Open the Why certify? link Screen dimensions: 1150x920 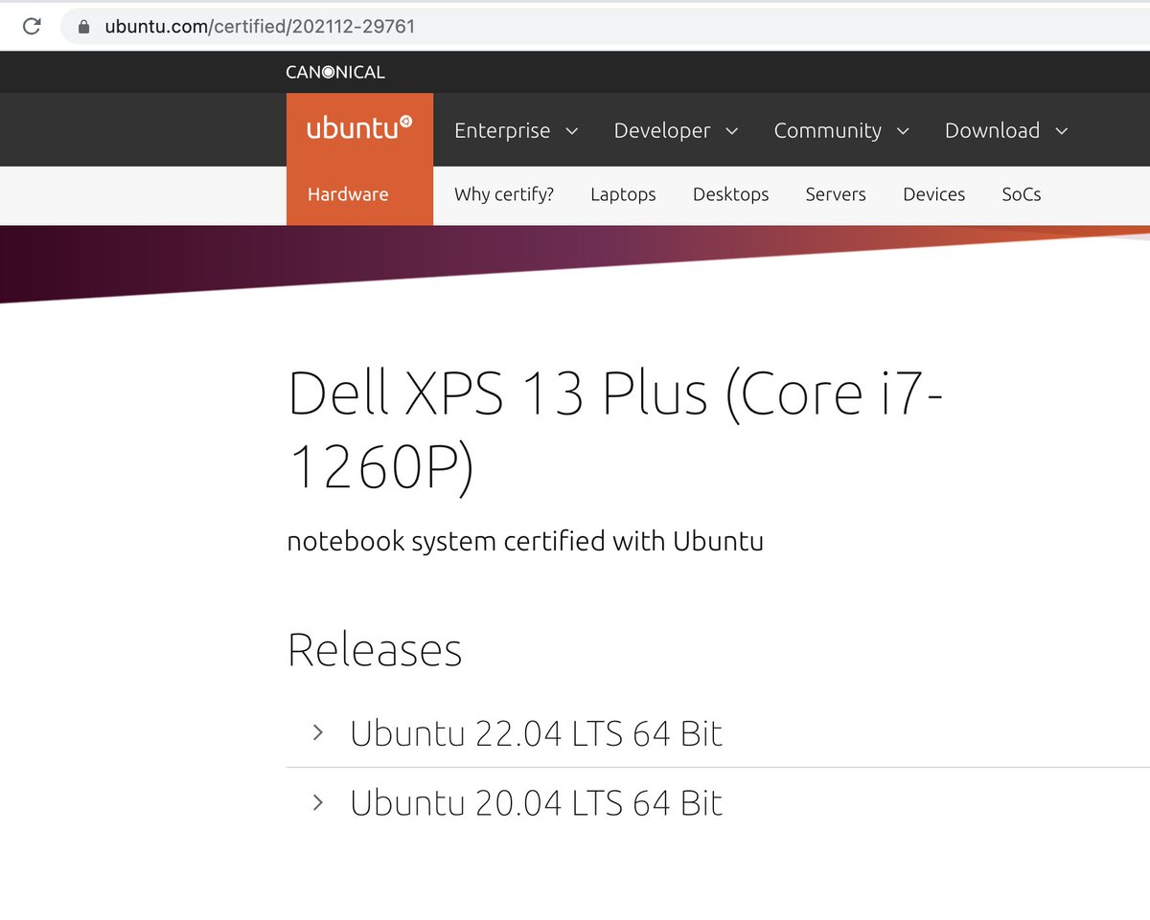[x=504, y=194]
